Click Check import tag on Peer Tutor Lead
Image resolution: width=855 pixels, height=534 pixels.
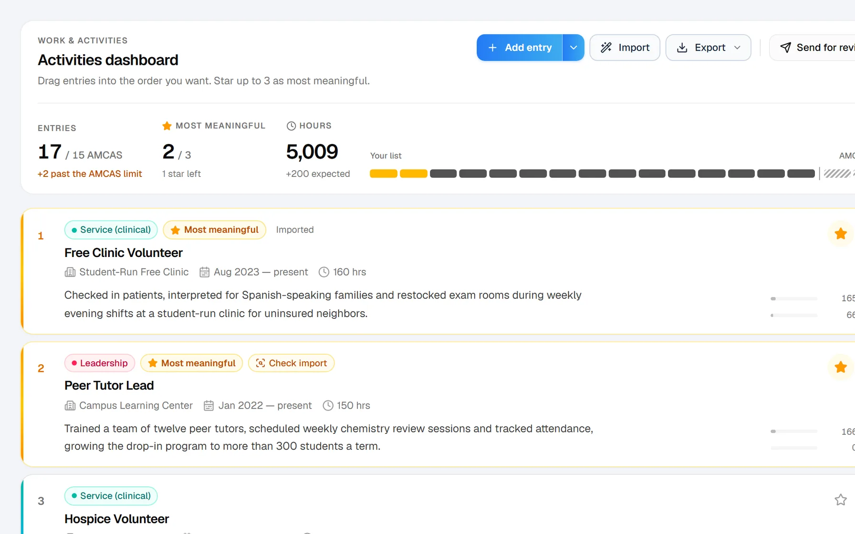tap(291, 363)
